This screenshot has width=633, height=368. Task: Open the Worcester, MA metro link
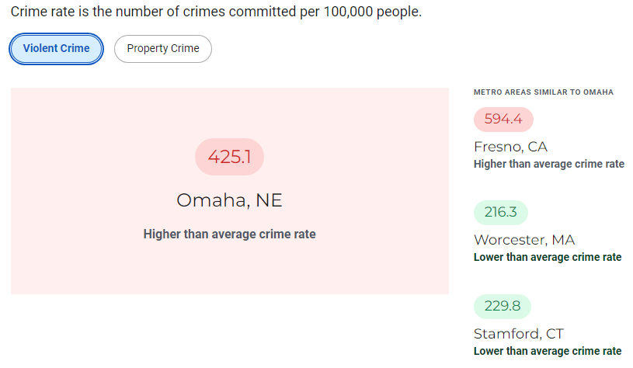coord(524,240)
